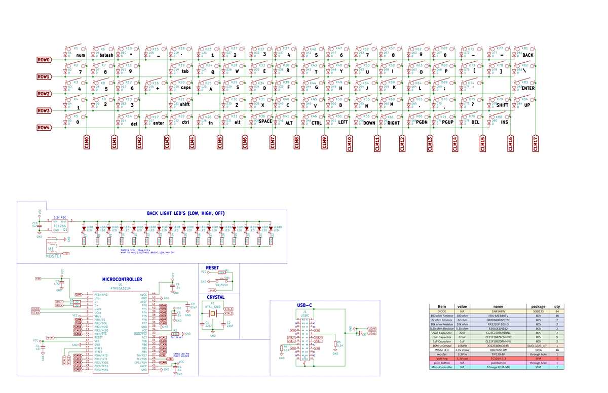The width and height of the screenshot is (608, 393).
Task: Select the K1 switch symbol above 'num'
Action: click(75, 48)
